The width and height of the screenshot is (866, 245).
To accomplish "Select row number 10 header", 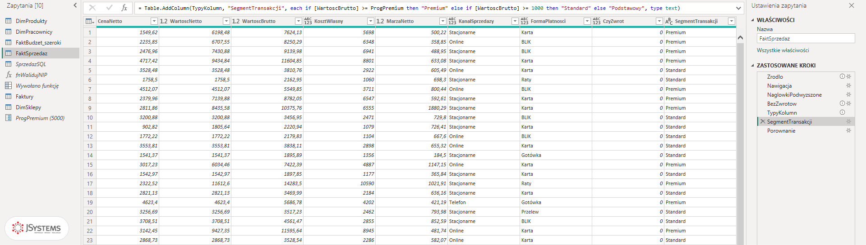I will tap(90, 117).
